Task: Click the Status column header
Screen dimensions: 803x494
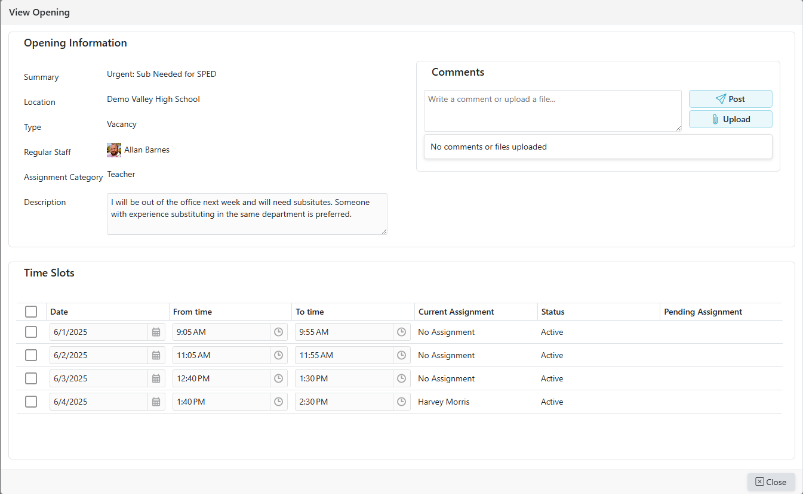Action: (x=553, y=312)
